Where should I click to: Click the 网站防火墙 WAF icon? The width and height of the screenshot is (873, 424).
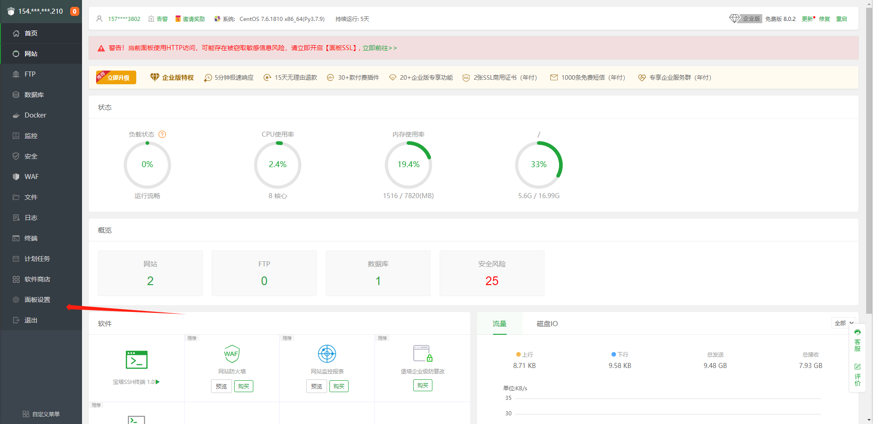[x=232, y=353]
